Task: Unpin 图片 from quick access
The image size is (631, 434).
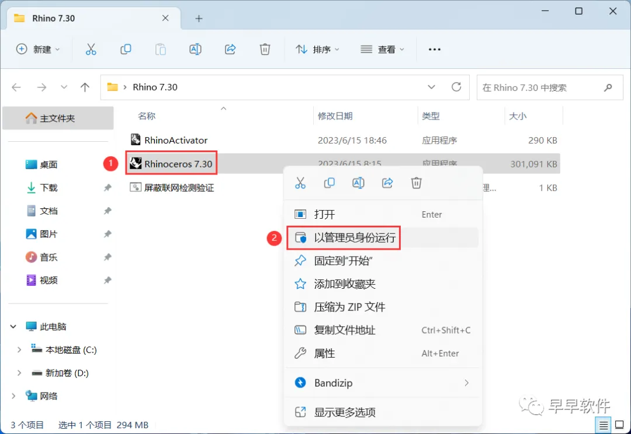Action: (x=108, y=234)
